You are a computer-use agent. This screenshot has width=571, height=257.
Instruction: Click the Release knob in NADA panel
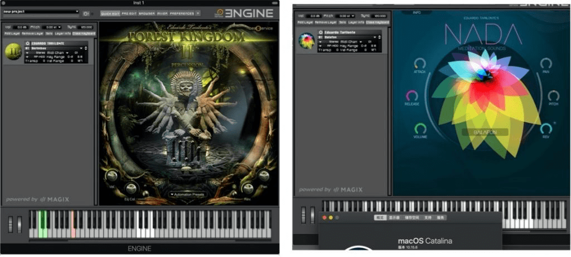pyautogui.click(x=412, y=96)
